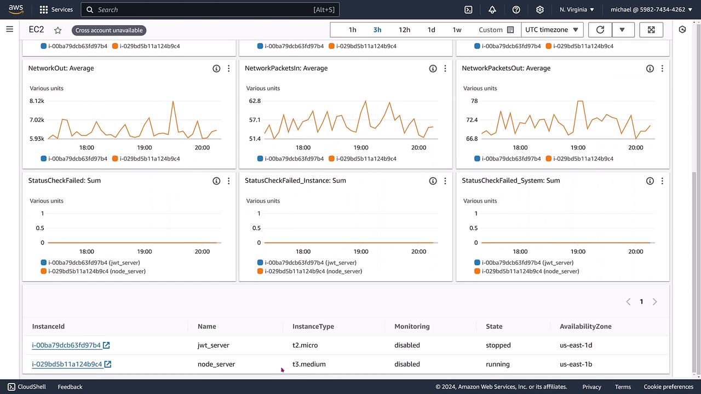Open instance link i-029bd5b11a124b9c4 in the table

point(67,364)
